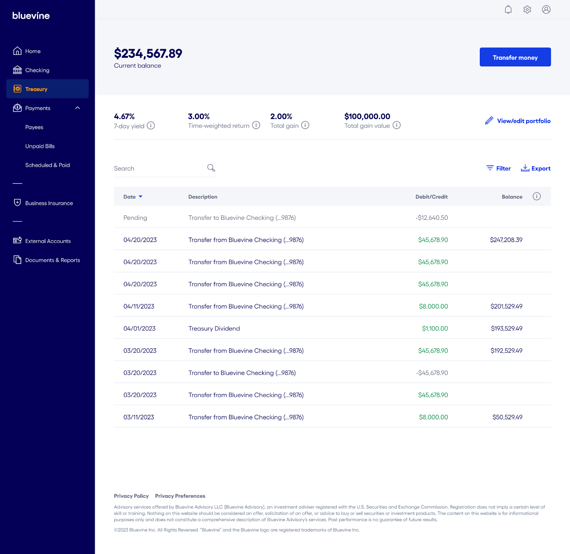The image size is (570, 554).
Task: Open Unpaid Bills page
Action: 40,146
